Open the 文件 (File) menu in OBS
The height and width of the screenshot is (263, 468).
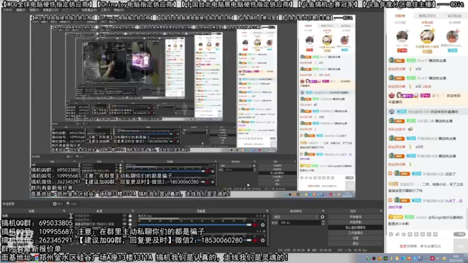pos(8,10)
